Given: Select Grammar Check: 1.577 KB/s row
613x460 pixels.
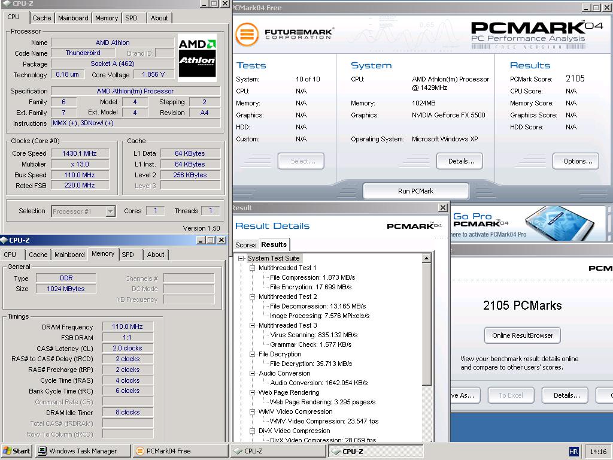Looking at the screenshot, I should coord(311,344).
